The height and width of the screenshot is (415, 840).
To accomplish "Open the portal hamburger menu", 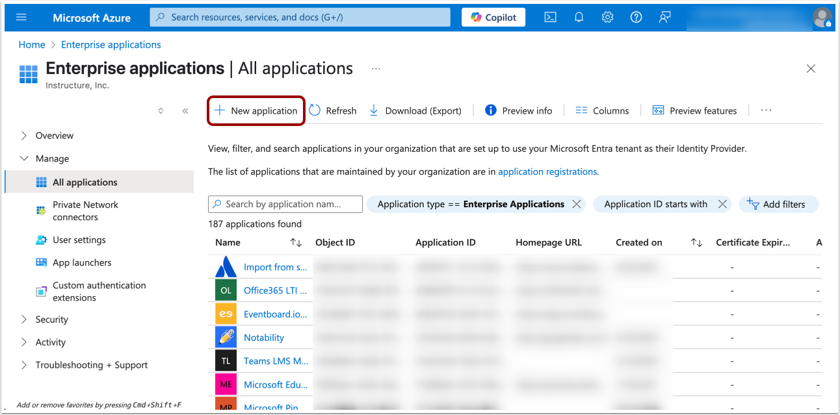I will (x=21, y=17).
